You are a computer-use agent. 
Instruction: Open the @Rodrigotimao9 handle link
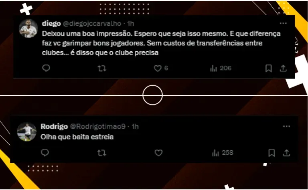coord(97,127)
